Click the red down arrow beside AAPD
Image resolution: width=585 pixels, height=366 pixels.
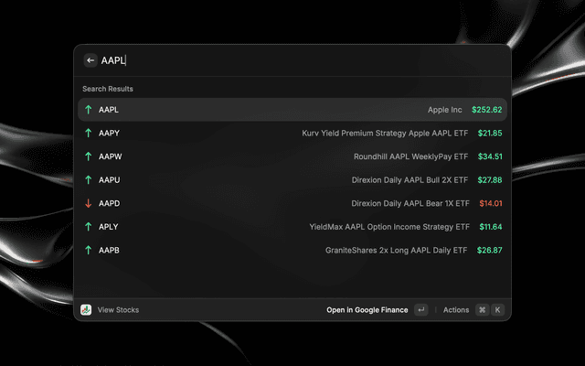point(88,203)
